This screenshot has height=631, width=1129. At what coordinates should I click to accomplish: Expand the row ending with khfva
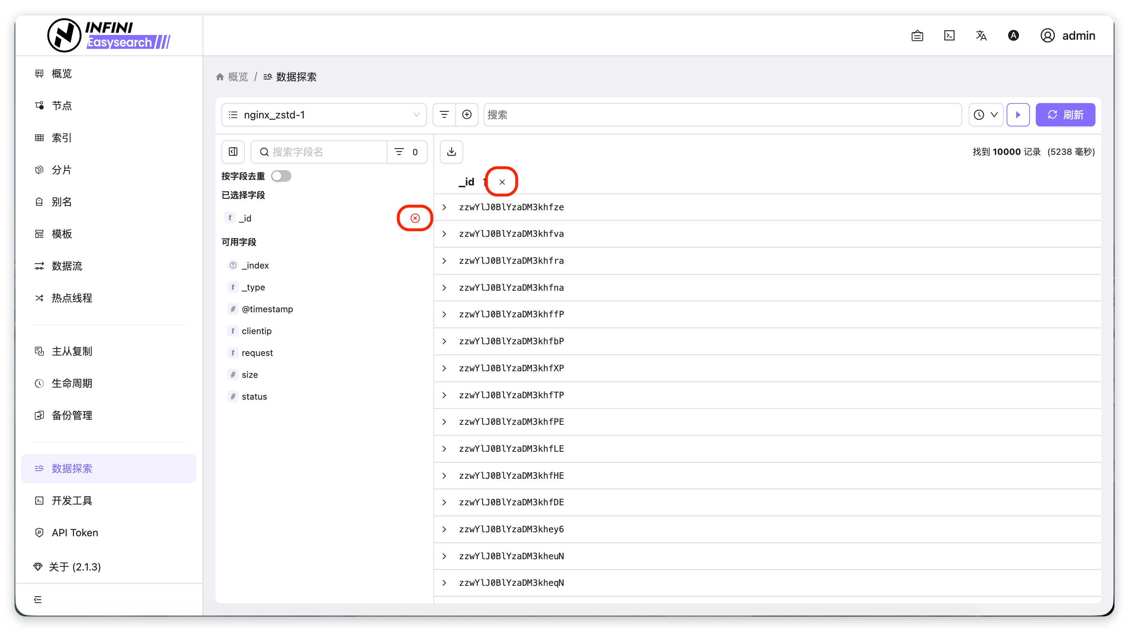click(x=444, y=234)
